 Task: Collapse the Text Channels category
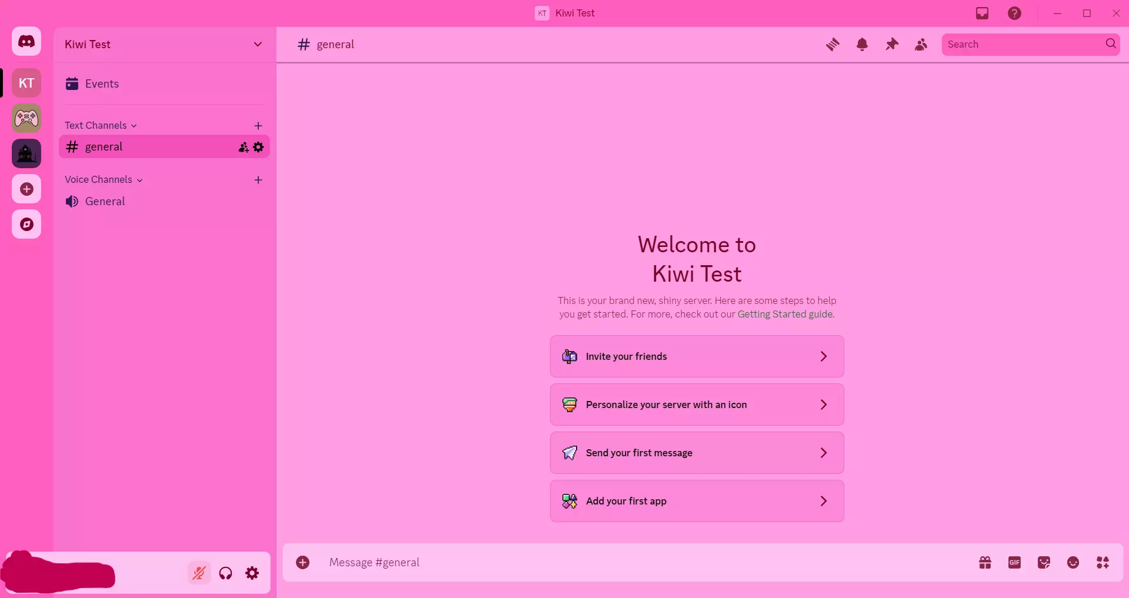coord(101,125)
